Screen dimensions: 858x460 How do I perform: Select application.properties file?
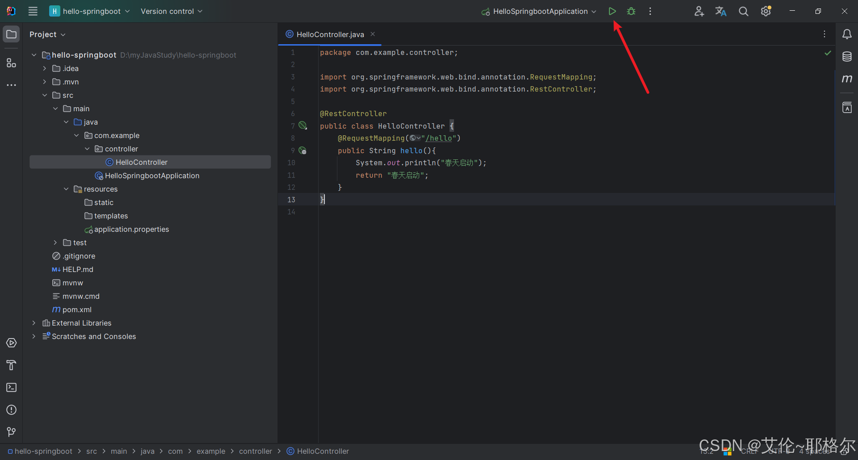pos(150,229)
